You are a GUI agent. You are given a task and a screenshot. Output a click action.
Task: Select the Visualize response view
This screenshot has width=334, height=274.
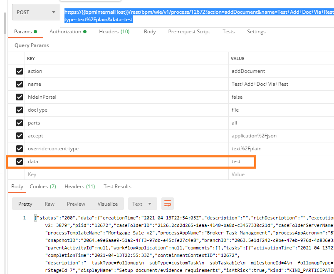click(108, 204)
